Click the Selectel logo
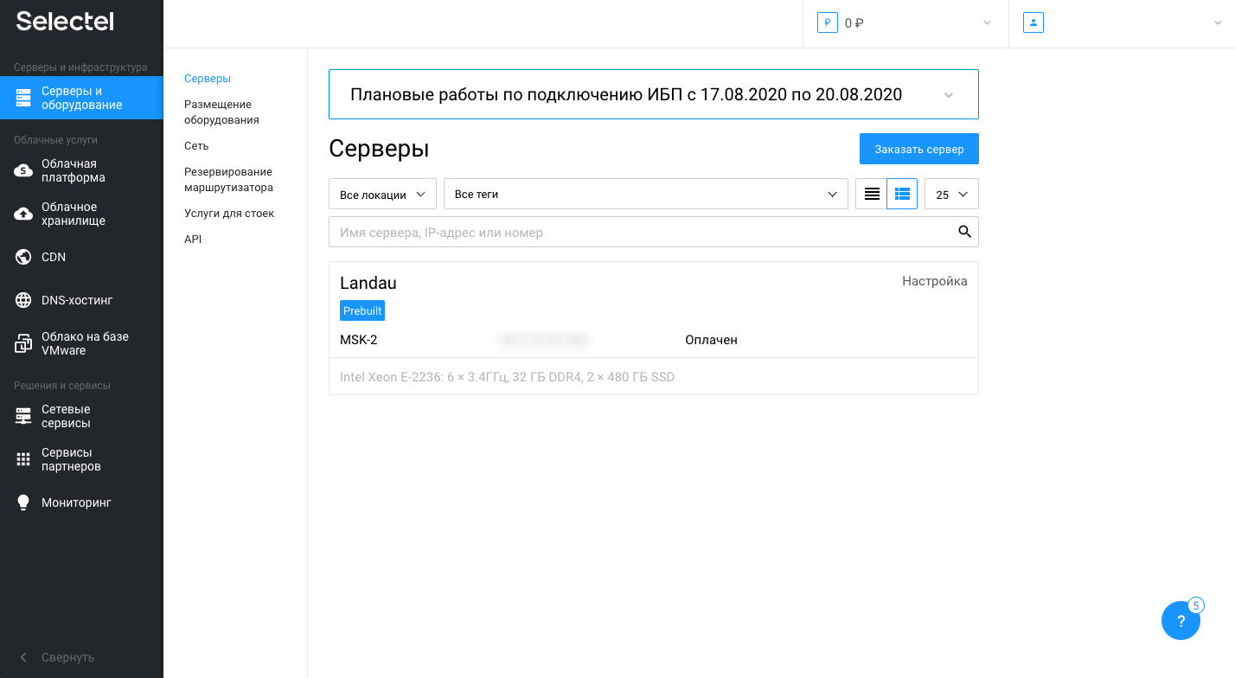1235x678 pixels. pos(65,22)
